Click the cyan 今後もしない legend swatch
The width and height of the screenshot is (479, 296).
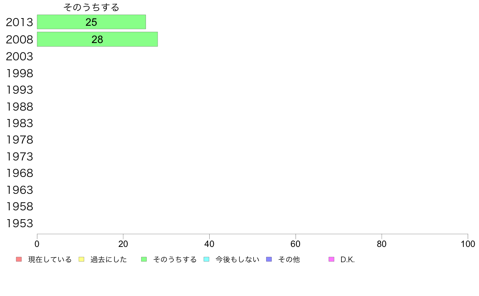(206, 259)
